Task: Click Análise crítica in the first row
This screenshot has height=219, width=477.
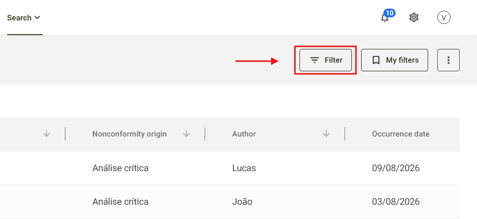Action: 121,168
